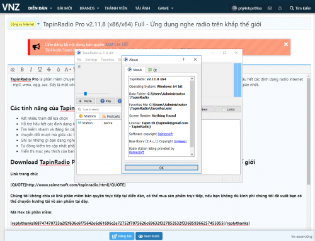Open the text color droplet tool
This screenshot has width=315, height=241.
tap(59, 70)
